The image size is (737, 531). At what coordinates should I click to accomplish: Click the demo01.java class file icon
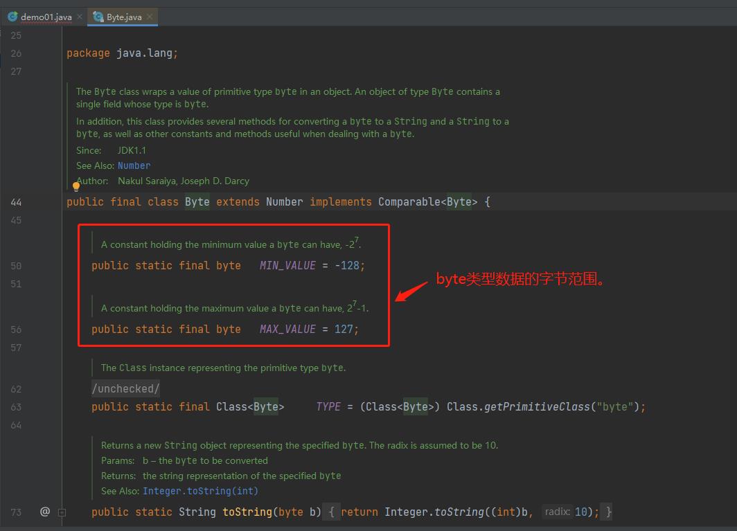(12, 17)
